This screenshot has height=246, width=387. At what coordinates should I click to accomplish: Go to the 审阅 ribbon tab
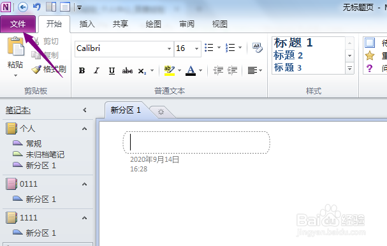click(x=187, y=24)
